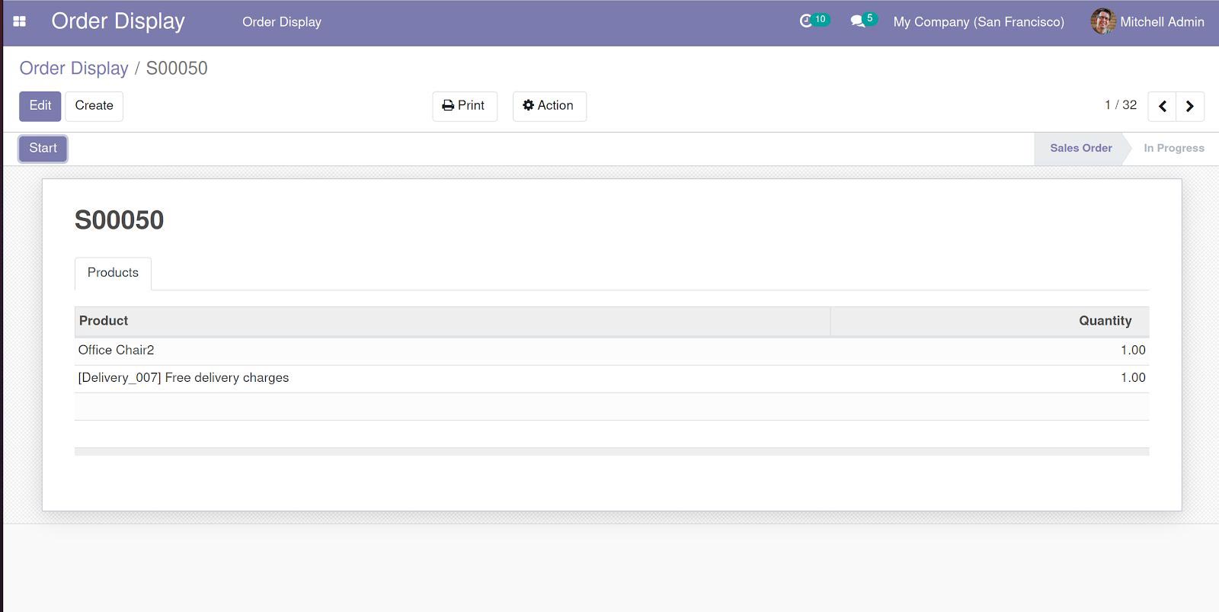
Task: Click the S00050 order title heading
Action: [x=119, y=220]
